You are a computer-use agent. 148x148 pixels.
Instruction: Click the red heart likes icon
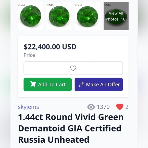(x=120, y=107)
